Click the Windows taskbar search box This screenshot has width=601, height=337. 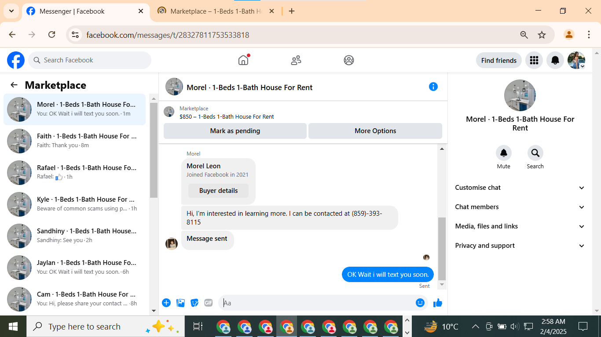(106, 326)
